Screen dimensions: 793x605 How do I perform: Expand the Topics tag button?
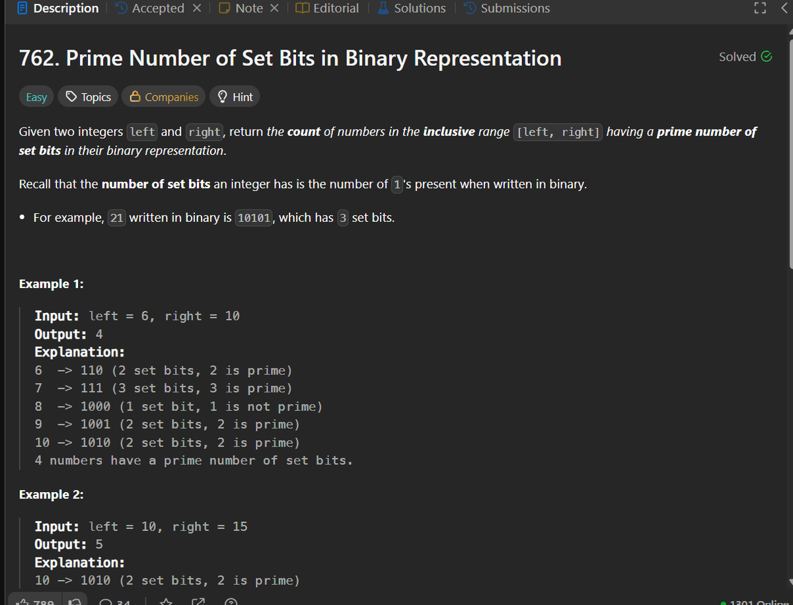89,97
